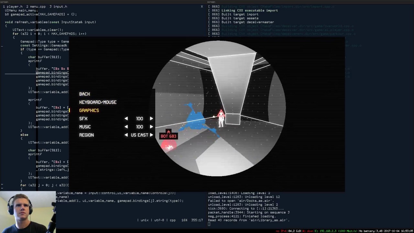This screenshot has width=414, height=233.
Task: Click 'unix' file format in vim statusline
Action: (x=145, y=220)
